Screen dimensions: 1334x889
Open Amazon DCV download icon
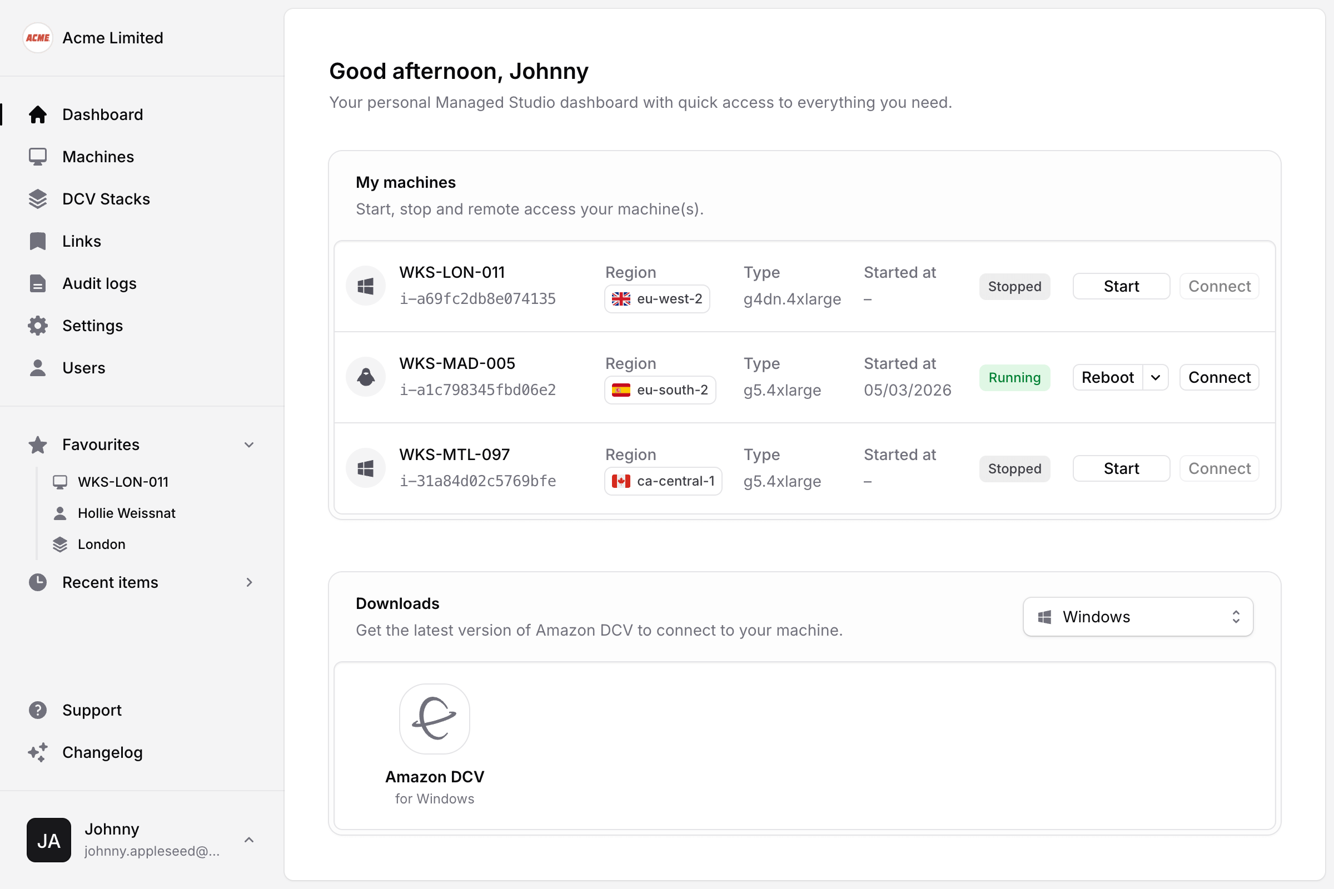coord(435,719)
